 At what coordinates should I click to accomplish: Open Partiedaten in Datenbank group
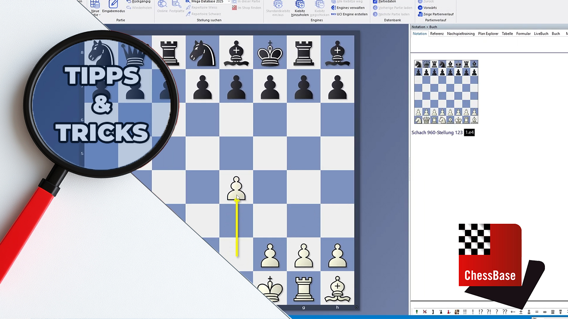(384, 2)
